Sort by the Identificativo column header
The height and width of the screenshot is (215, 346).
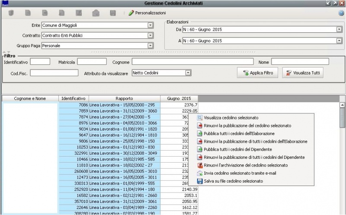74,99
